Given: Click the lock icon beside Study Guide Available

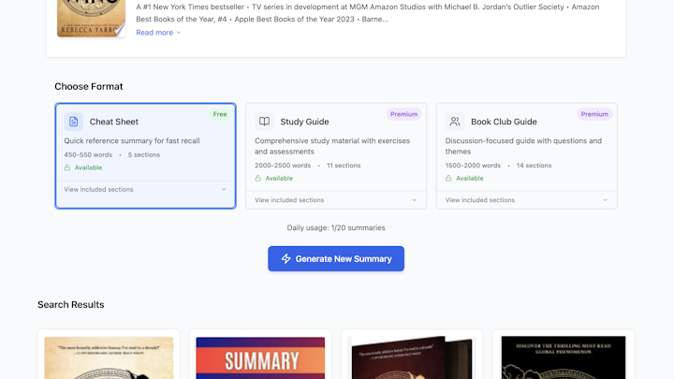Looking at the screenshot, I should click(258, 179).
